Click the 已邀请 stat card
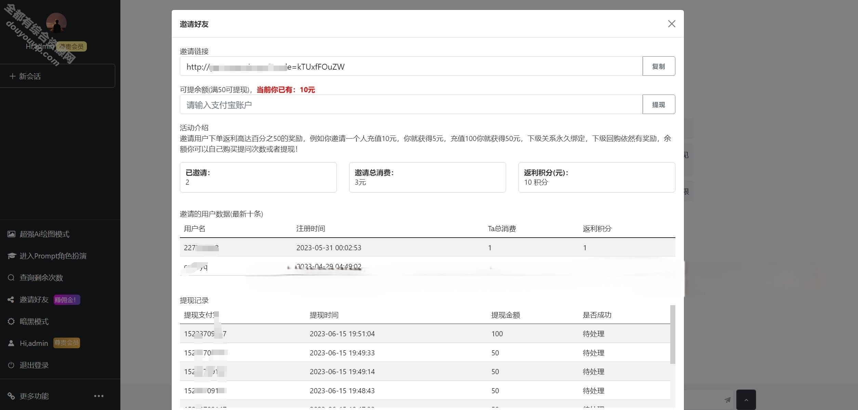Image resolution: width=858 pixels, height=410 pixels. pyautogui.click(x=258, y=177)
